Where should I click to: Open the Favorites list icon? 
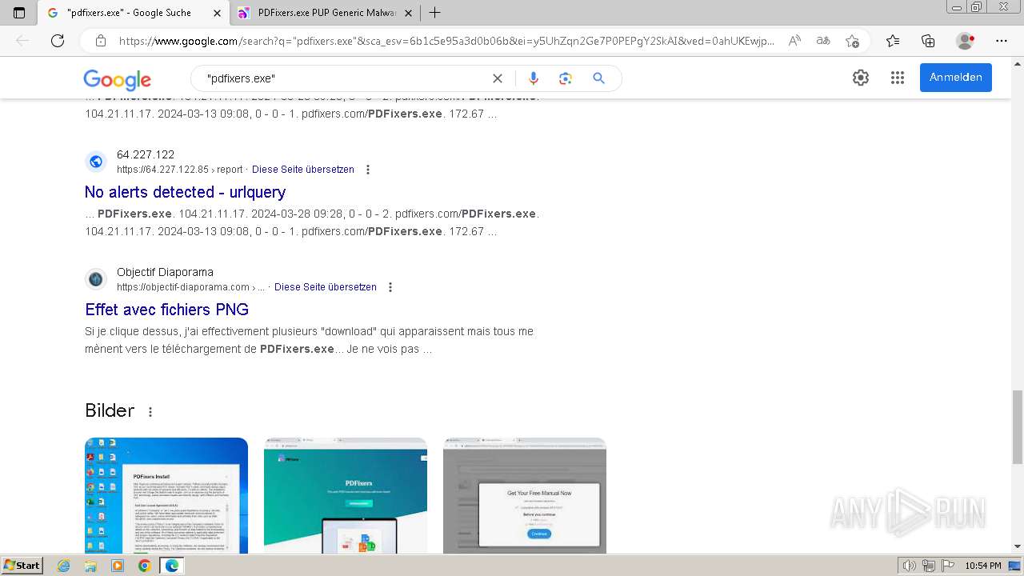tap(893, 41)
